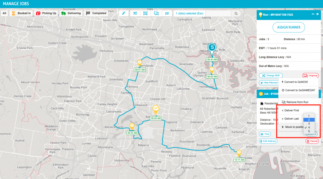
Task: Click the Ungroup button
Action: 310,76
